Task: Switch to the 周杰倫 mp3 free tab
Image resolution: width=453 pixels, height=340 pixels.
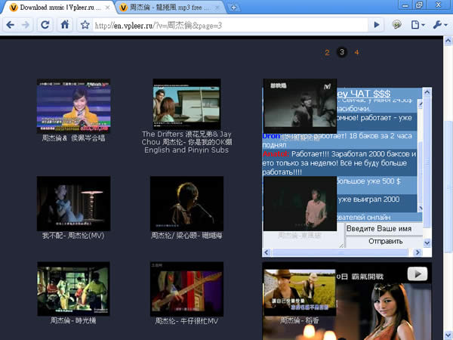Action: pos(169,8)
